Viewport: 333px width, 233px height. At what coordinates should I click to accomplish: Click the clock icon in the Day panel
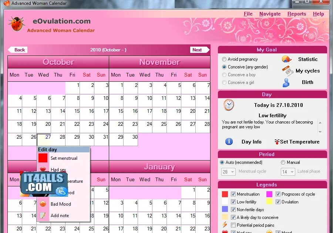click(229, 105)
